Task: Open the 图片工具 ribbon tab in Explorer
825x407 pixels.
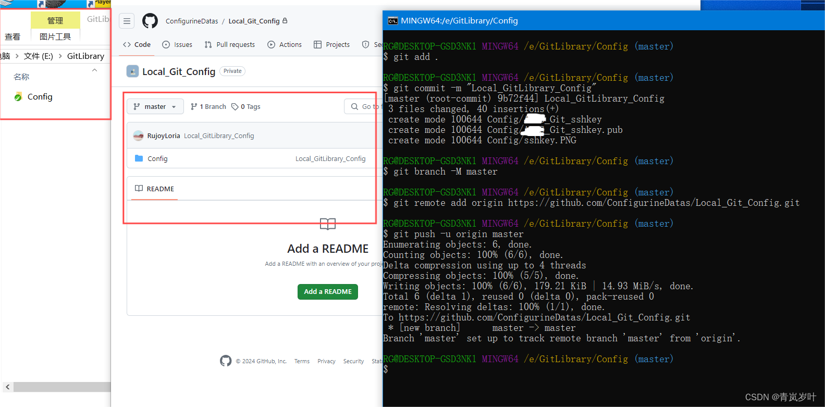Action: click(x=55, y=36)
